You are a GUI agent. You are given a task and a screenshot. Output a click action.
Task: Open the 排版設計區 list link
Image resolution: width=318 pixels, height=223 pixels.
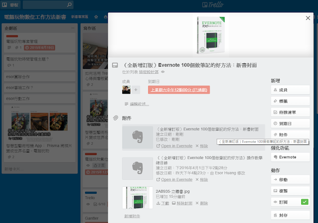tap(149, 72)
